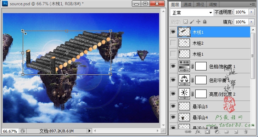Click canvas horizontal scrollbar left arrow
Image resolution: width=258 pixels, height=137 pixels.
point(95,131)
